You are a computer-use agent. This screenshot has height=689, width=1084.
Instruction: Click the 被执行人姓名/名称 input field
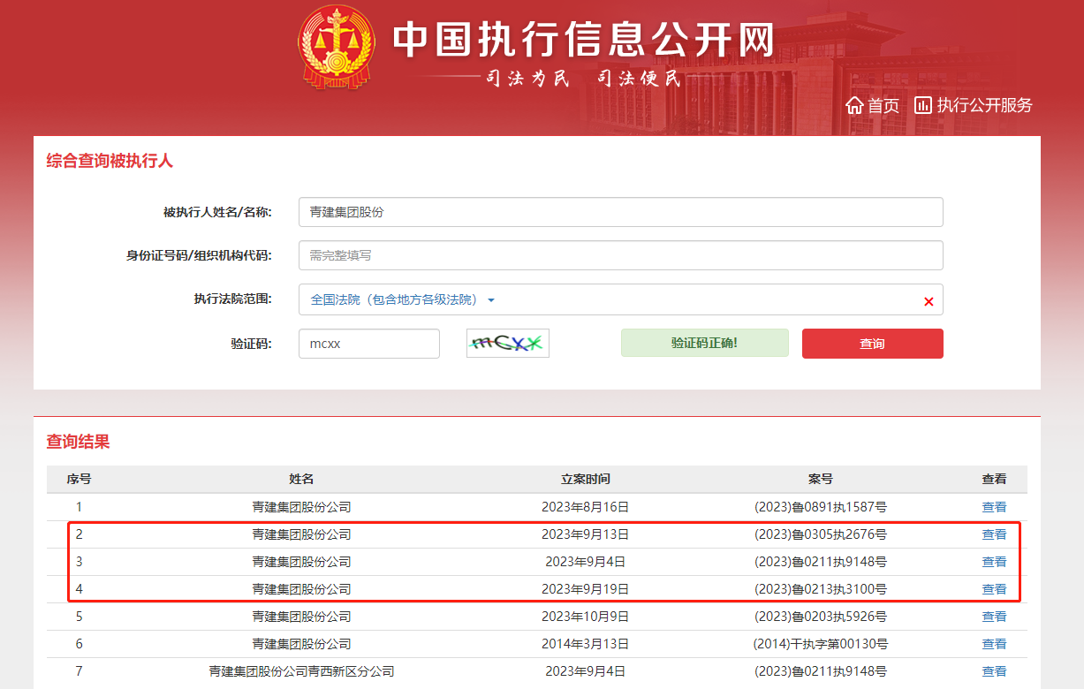[620, 212]
